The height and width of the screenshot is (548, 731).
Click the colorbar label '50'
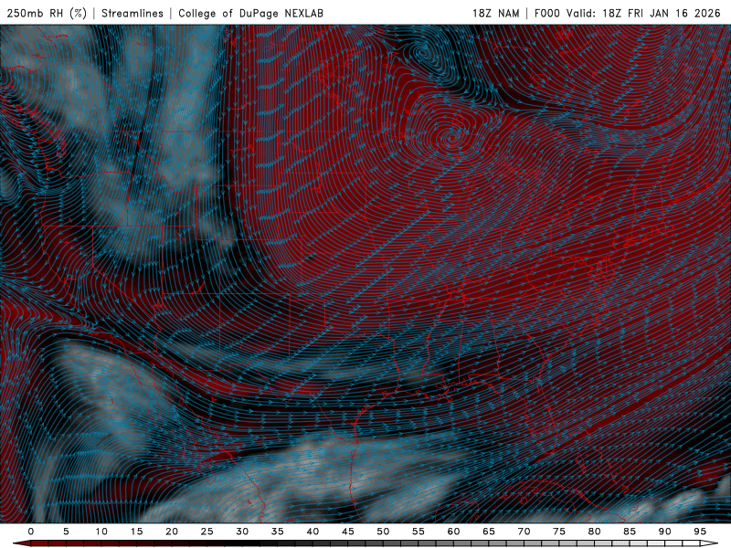point(383,532)
